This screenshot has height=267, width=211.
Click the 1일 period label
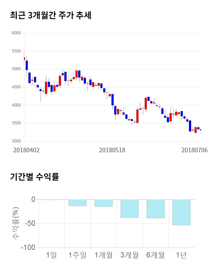click(x=51, y=255)
